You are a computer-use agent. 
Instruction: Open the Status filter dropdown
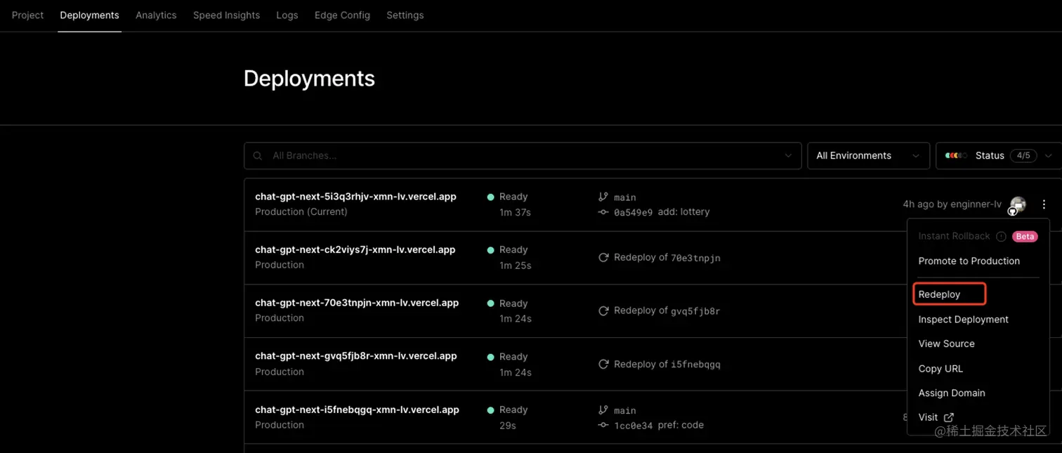(x=999, y=156)
